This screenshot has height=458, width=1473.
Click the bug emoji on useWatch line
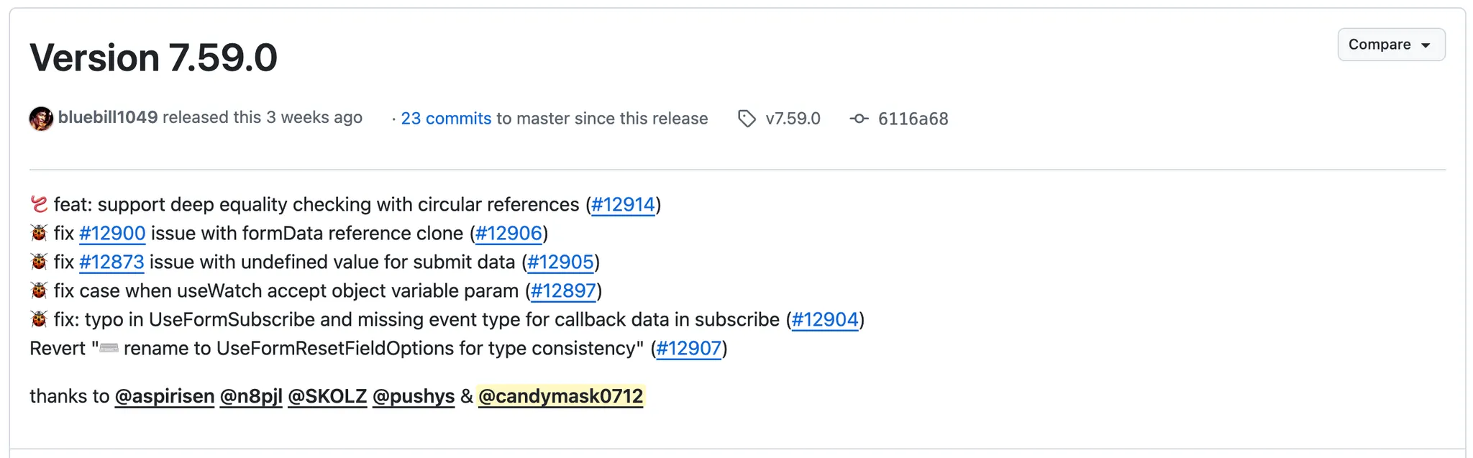tap(39, 290)
